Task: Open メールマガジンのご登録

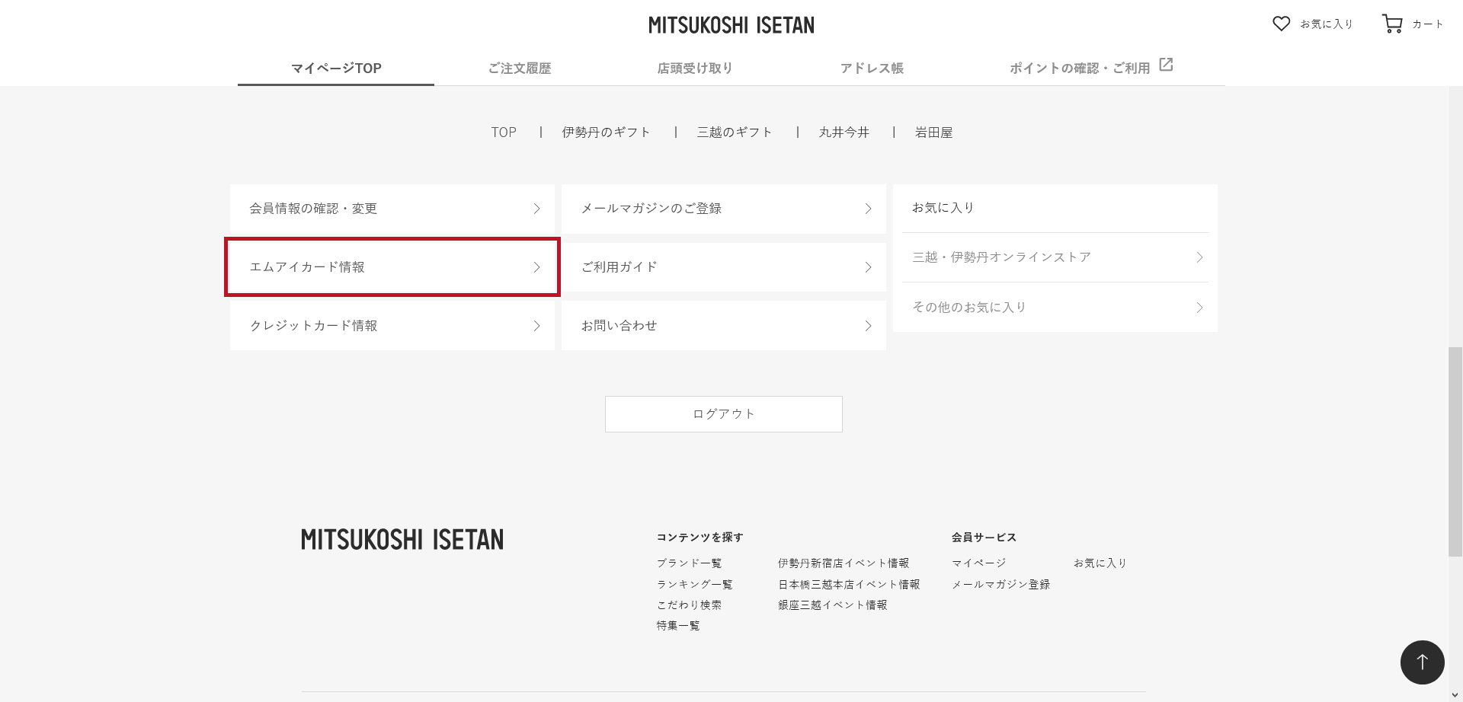Action: (x=724, y=209)
